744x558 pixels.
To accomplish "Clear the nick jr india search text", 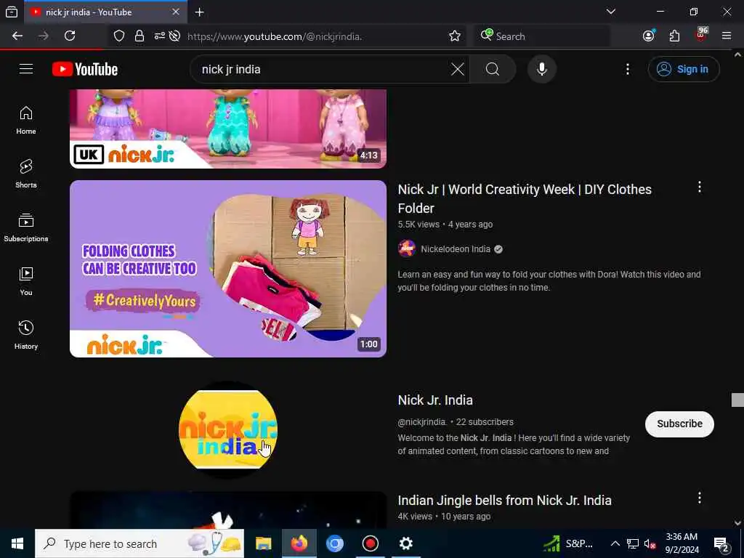I will pos(458,69).
